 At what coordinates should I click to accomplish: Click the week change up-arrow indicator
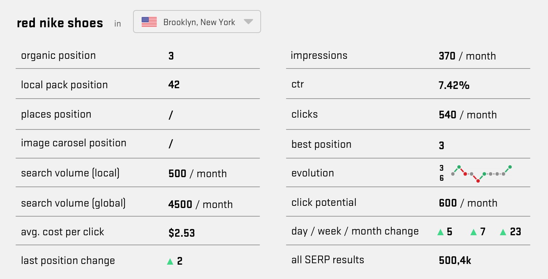tap(473, 232)
